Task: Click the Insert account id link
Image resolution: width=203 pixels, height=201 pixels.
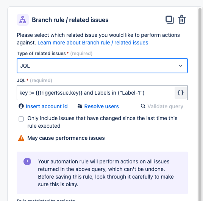Action: (47, 106)
